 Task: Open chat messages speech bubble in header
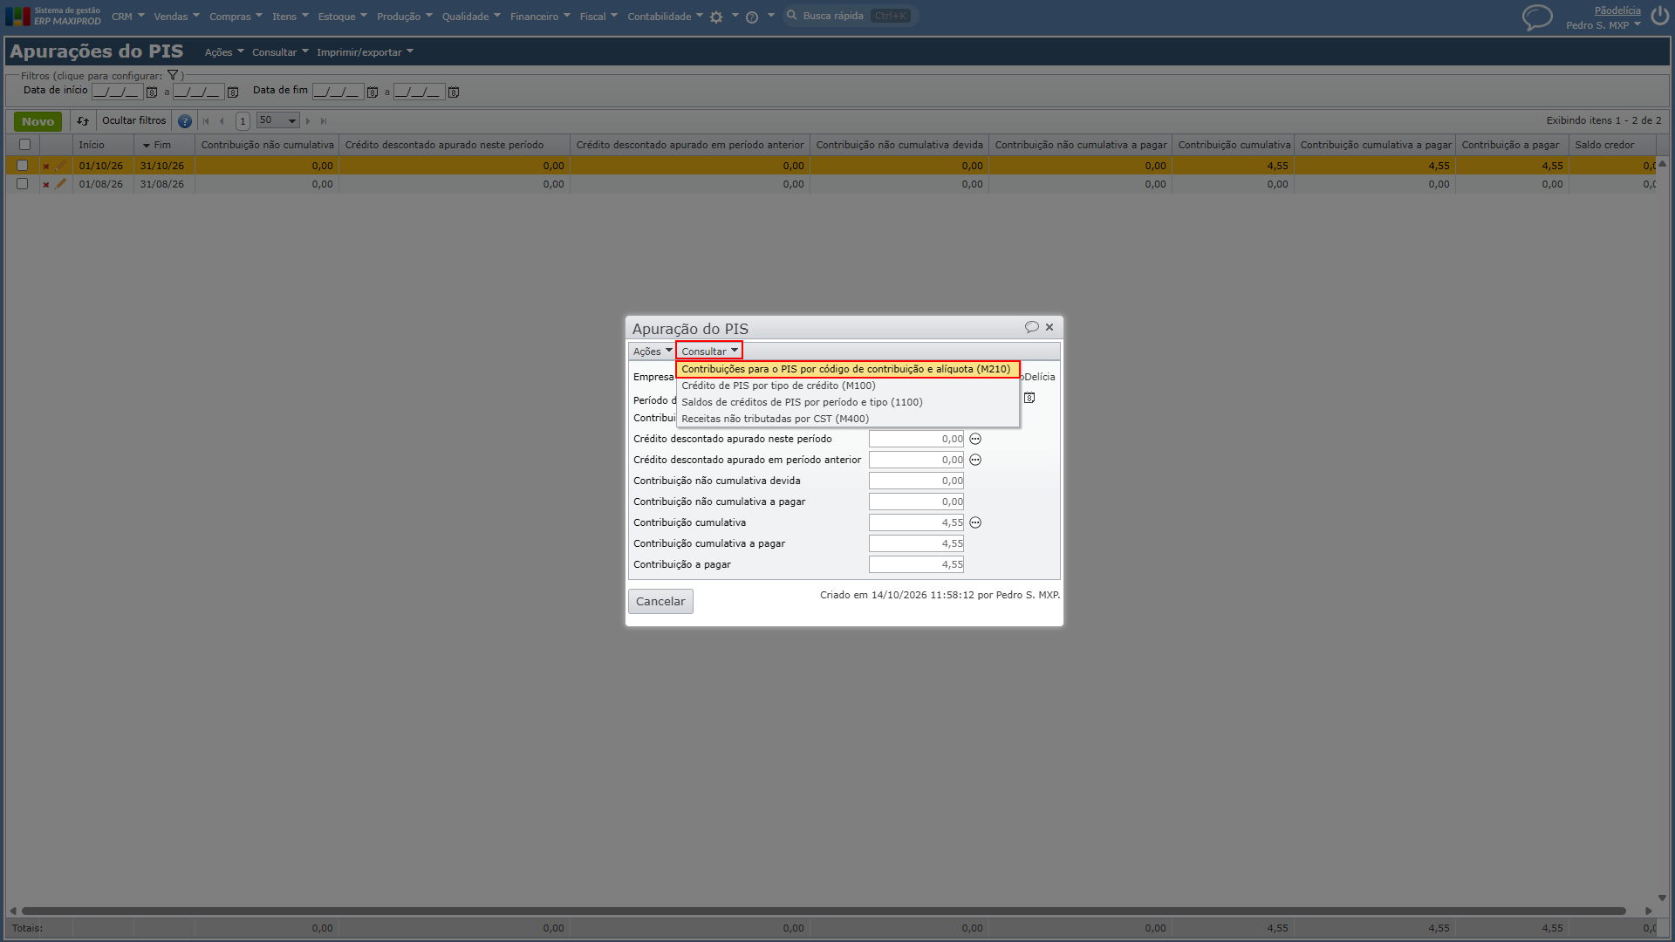[1537, 17]
